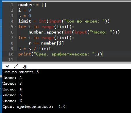Click line number 4 in the gutter
The height and width of the screenshot is (113, 131).
[12, 21]
